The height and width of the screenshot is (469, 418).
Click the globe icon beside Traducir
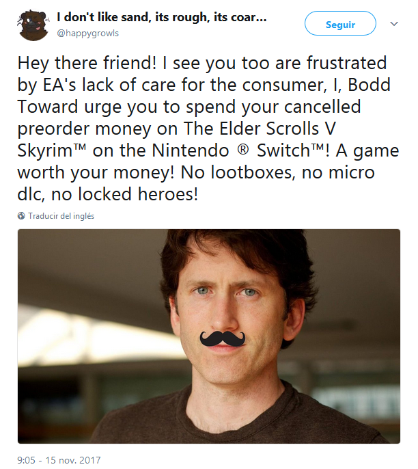(x=21, y=215)
